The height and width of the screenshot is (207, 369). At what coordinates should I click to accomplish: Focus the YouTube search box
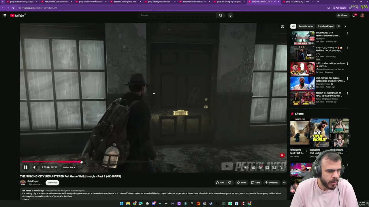coord(177,15)
